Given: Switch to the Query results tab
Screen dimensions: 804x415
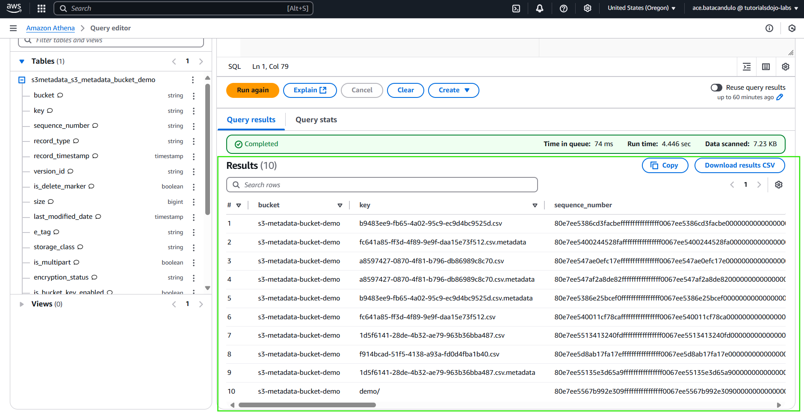Looking at the screenshot, I should pyautogui.click(x=251, y=120).
